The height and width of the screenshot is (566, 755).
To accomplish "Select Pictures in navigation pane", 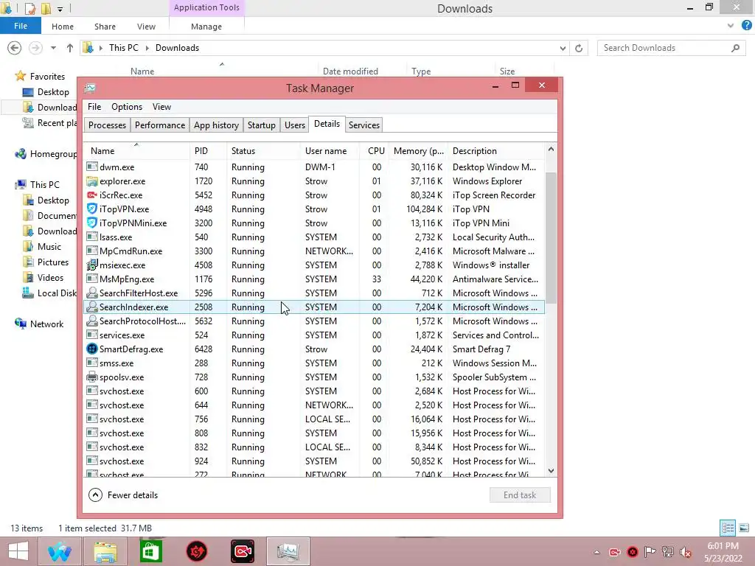I will [x=46, y=262].
